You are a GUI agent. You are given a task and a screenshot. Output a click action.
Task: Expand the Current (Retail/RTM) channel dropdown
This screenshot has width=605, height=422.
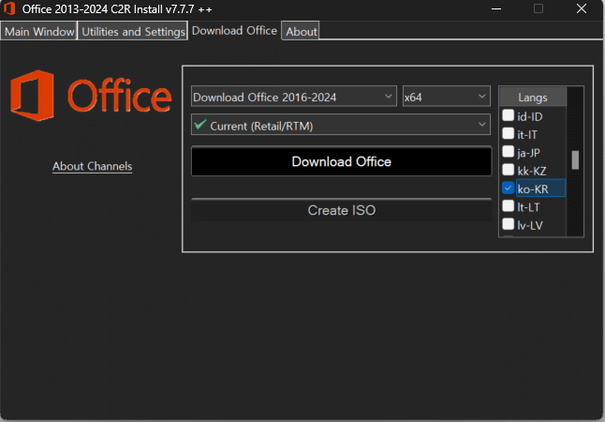[341, 125]
